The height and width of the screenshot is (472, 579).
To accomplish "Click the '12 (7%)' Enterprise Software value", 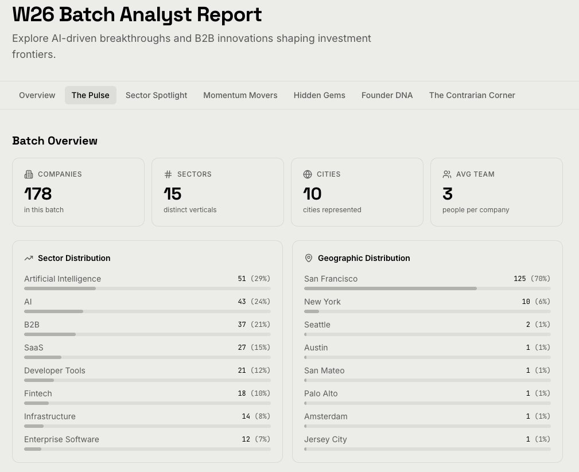I will point(256,439).
